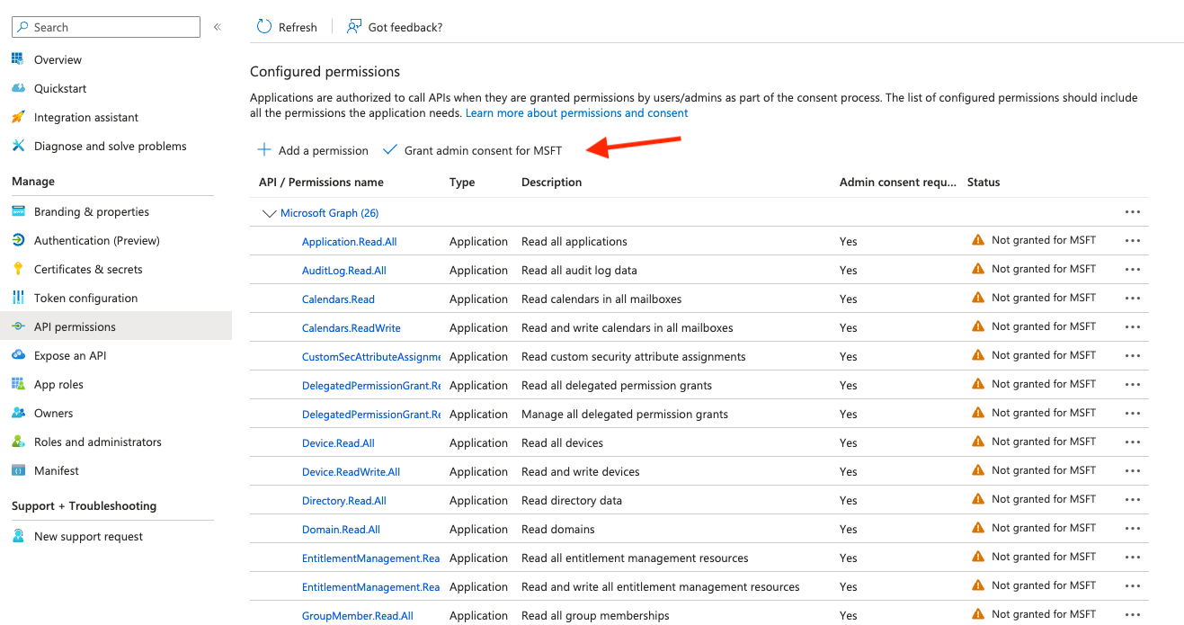Click the Branding & properties icon
1184x625 pixels.
[x=18, y=211]
